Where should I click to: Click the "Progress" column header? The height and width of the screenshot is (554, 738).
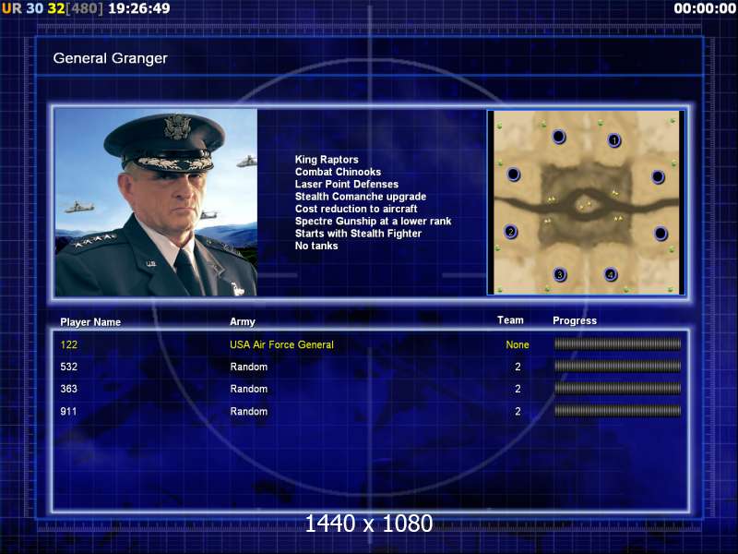pyautogui.click(x=575, y=320)
